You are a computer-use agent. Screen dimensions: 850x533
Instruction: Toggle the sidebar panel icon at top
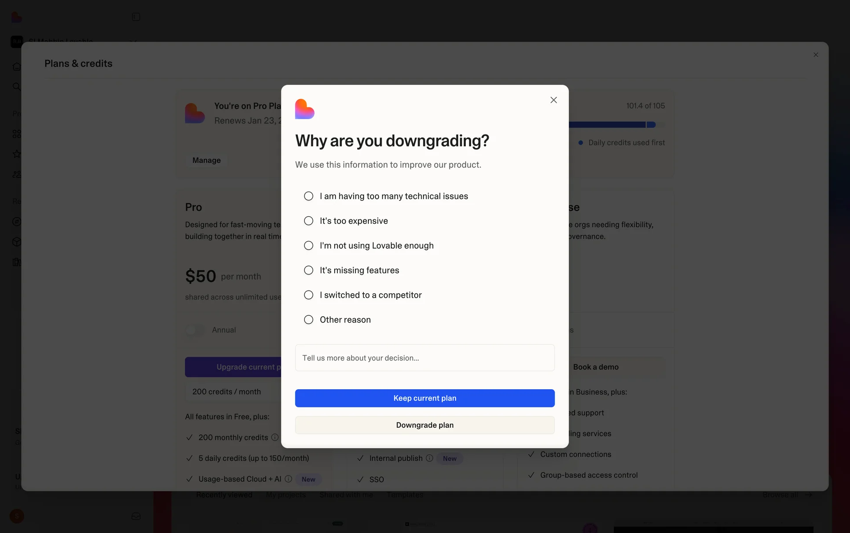coord(136,17)
